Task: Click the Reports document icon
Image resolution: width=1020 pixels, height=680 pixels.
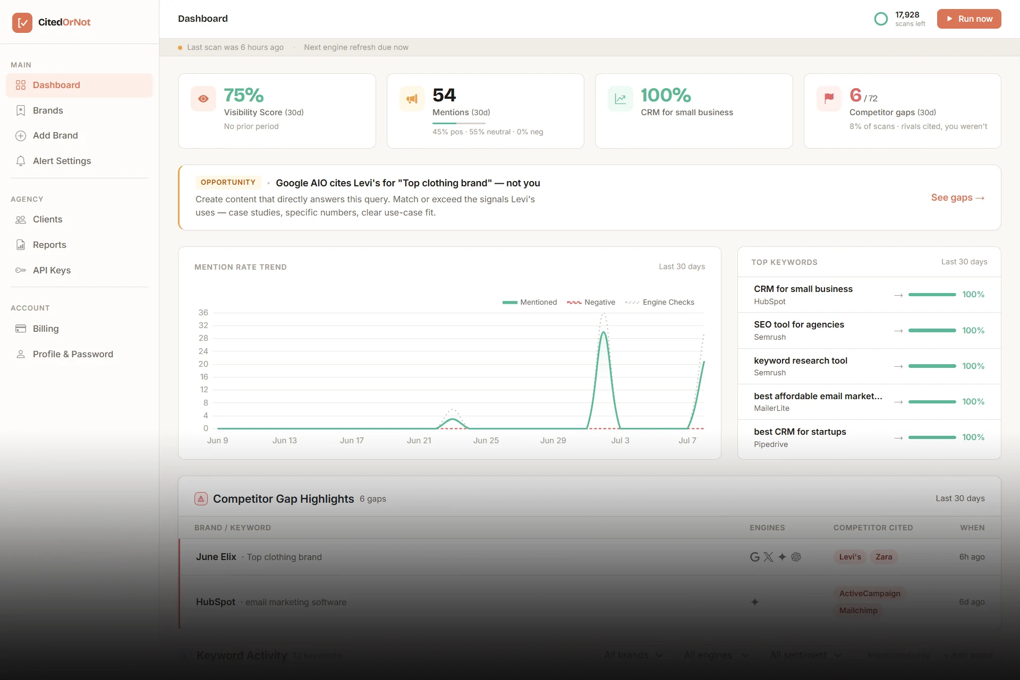Action: pos(21,245)
